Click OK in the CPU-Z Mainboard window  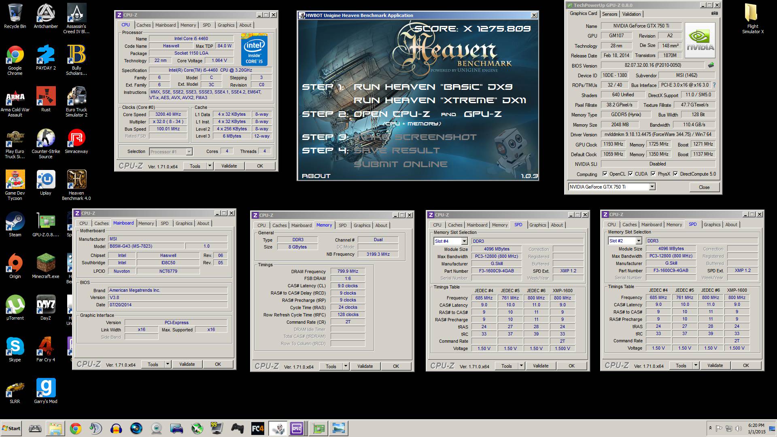(x=218, y=364)
